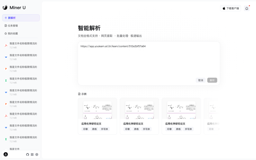Screen dimensions: 256x160
Task: Click the 智能解析 heading text
Action: (x=89, y=28)
